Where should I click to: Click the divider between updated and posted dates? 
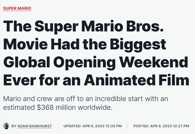point(127,126)
